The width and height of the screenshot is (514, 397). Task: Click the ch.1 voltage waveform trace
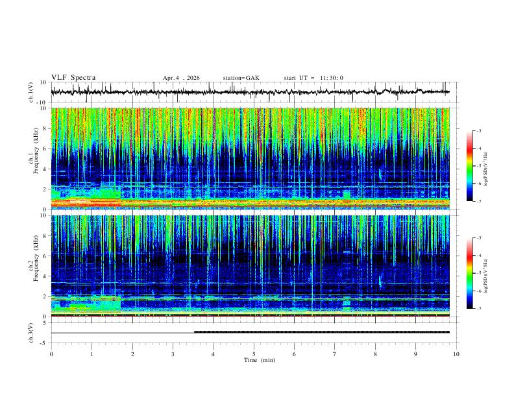pyautogui.click(x=250, y=92)
